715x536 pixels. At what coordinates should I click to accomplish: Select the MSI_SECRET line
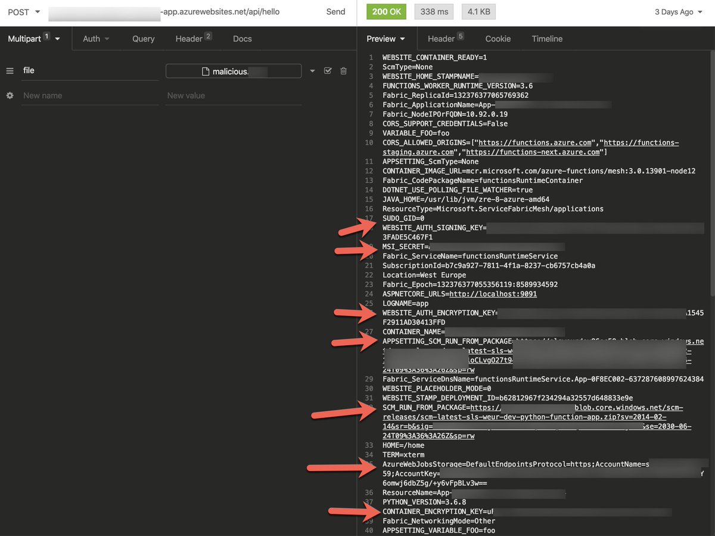click(473, 246)
